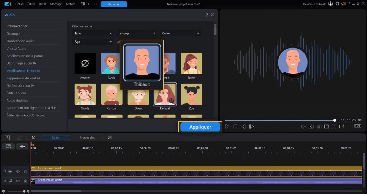Screen dimensions: 367x194
Task: Lock the video track with padlock icon
Action: [25, 172]
